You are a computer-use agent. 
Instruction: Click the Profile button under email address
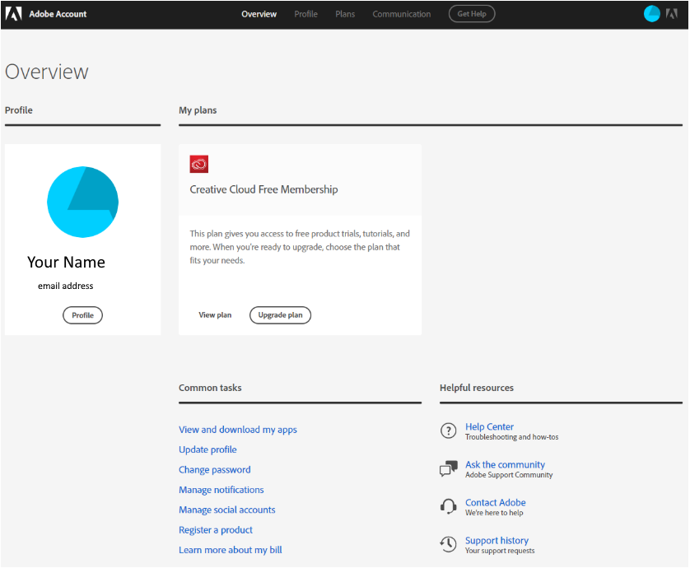click(x=82, y=315)
